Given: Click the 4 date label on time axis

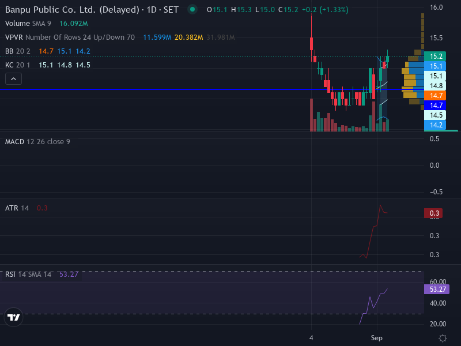Looking at the screenshot, I should click(x=311, y=338).
